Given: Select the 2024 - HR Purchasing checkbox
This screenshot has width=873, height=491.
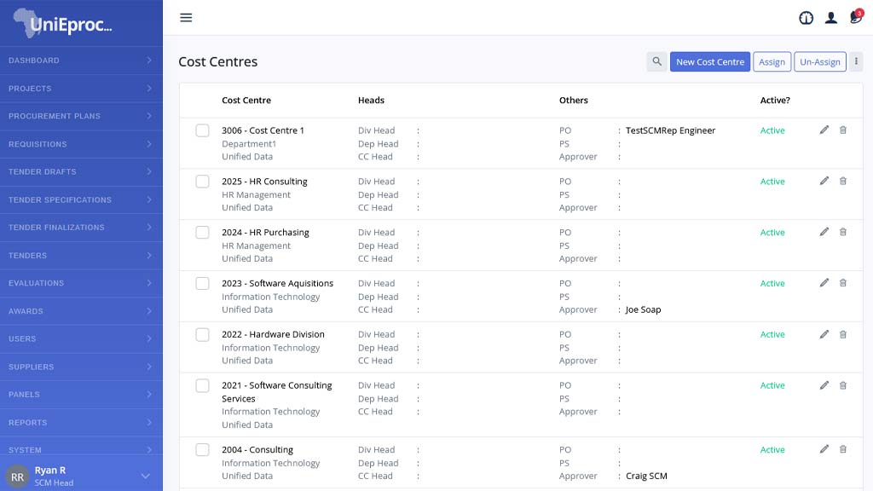Looking at the screenshot, I should pos(202,232).
